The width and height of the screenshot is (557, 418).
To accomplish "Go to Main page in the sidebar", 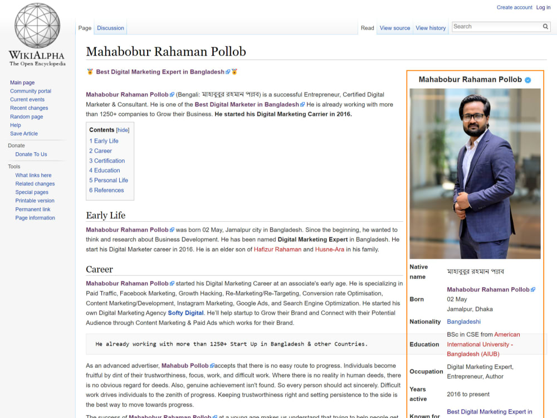I will click(x=22, y=82).
